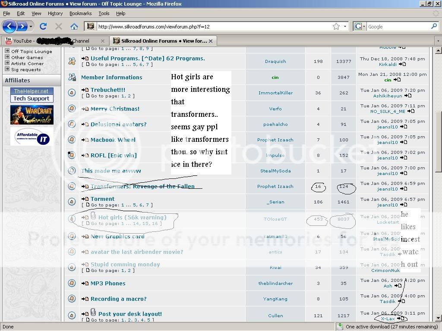Close the Silkroad Online Forums tab
Image resolution: width=442 pixels, height=331 pixels.
(211, 41)
